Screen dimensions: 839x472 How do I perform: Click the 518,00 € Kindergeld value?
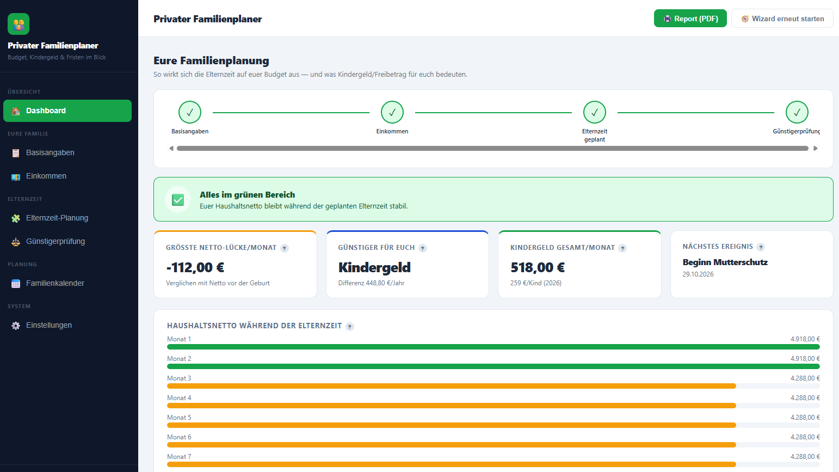pos(538,267)
